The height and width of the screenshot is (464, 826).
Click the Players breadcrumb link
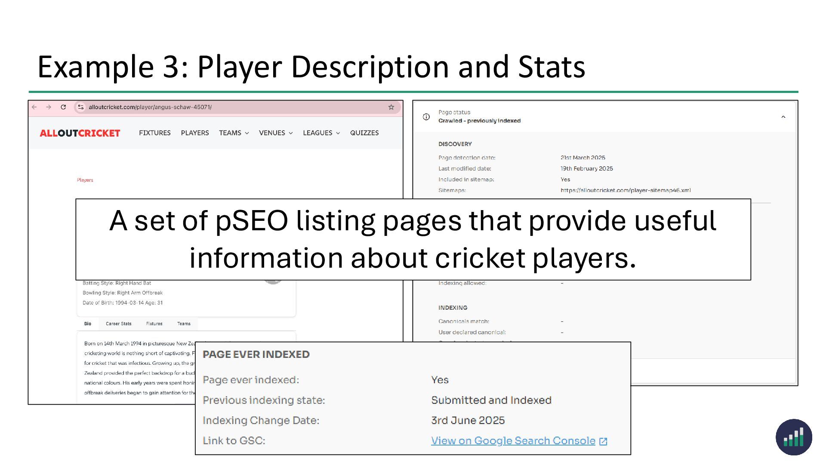point(85,180)
